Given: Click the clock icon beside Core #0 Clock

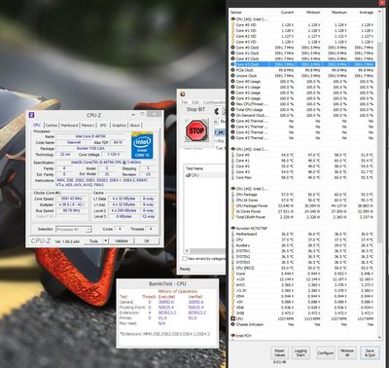Looking at the screenshot, I should [232, 48].
